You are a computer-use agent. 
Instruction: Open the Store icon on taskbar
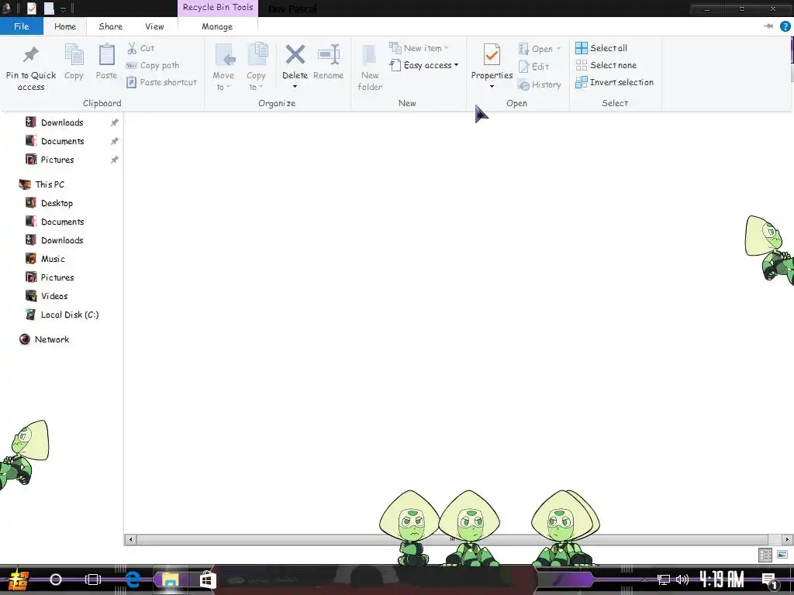[207, 580]
